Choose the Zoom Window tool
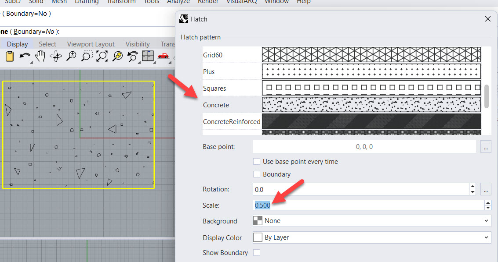Image resolution: width=498 pixels, height=262 pixels. click(x=87, y=57)
